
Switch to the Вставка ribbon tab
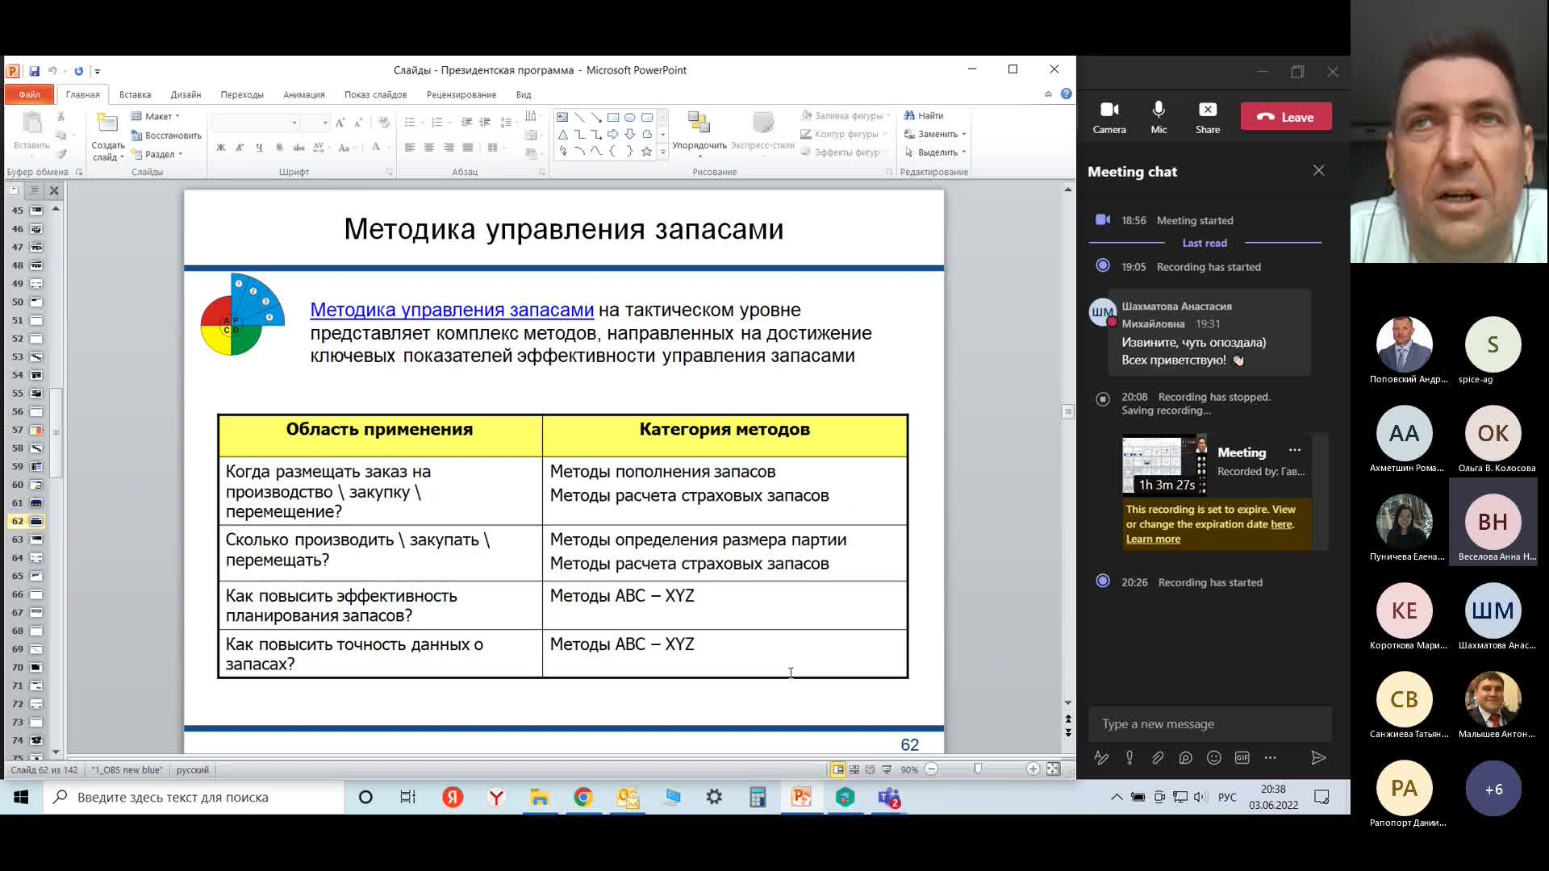click(x=135, y=94)
